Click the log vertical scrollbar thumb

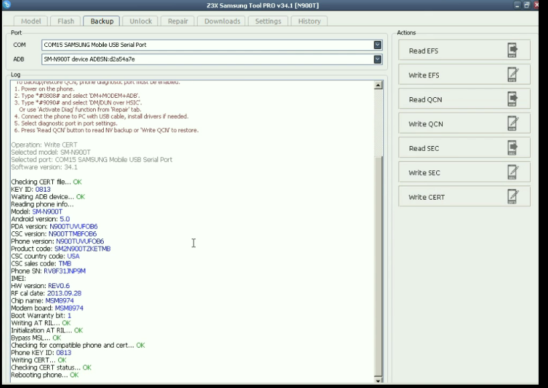[378, 266]
